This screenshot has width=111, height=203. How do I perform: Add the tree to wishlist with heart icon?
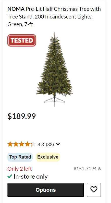[94, 190]
